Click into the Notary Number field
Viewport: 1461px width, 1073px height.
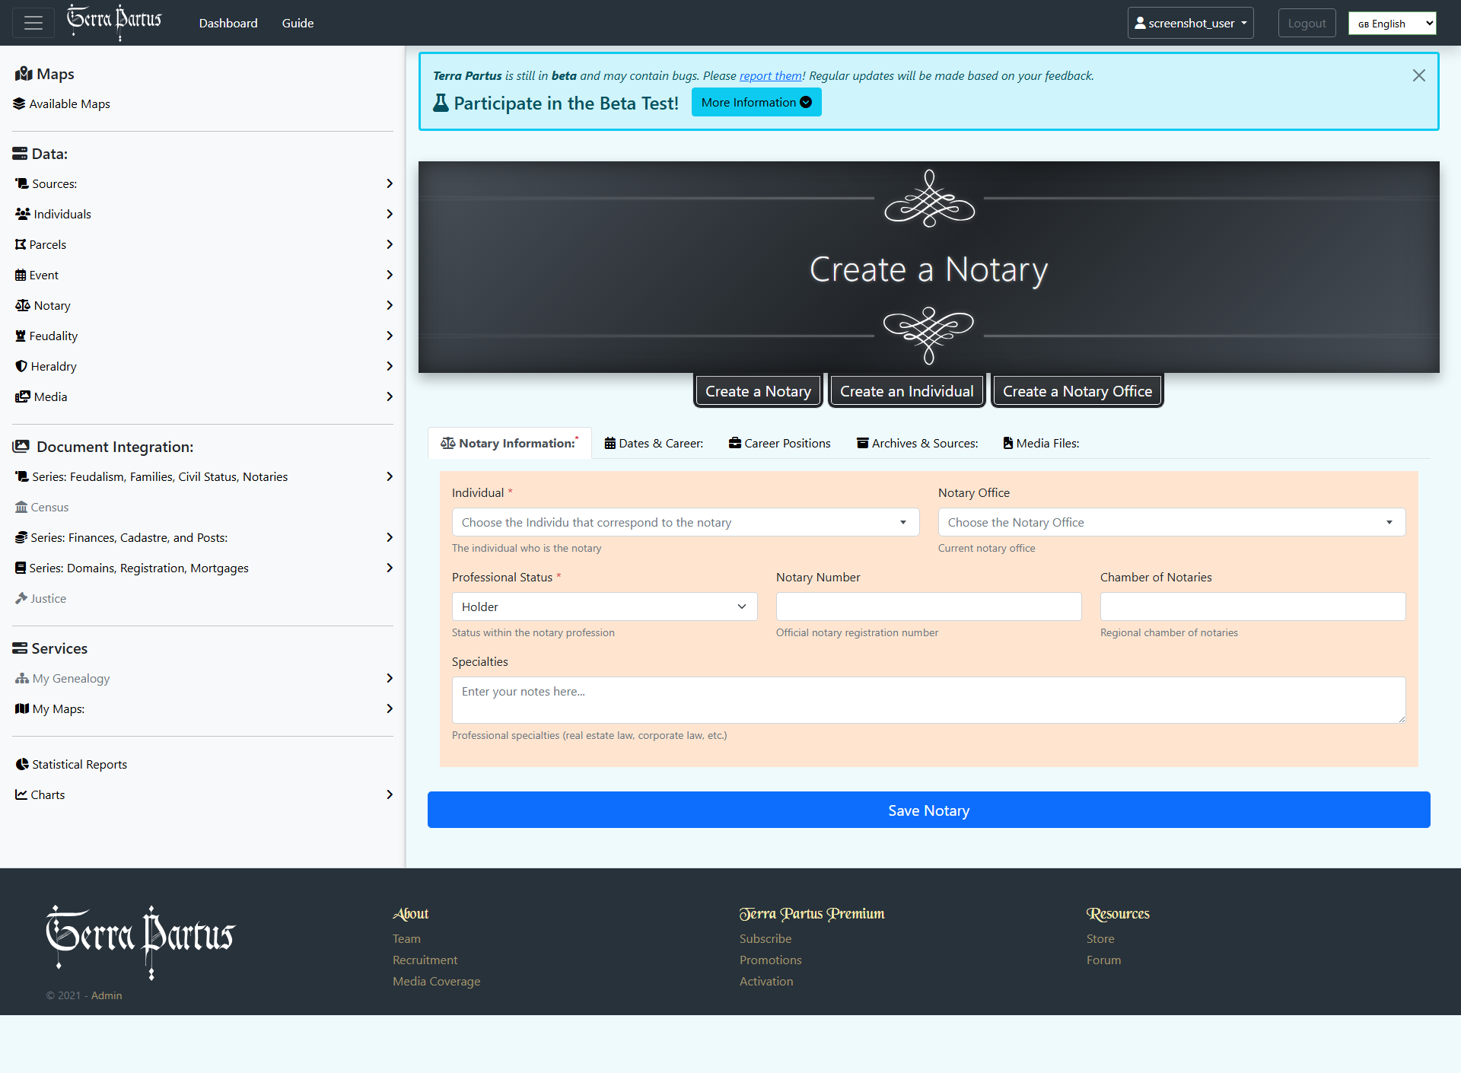928,607
